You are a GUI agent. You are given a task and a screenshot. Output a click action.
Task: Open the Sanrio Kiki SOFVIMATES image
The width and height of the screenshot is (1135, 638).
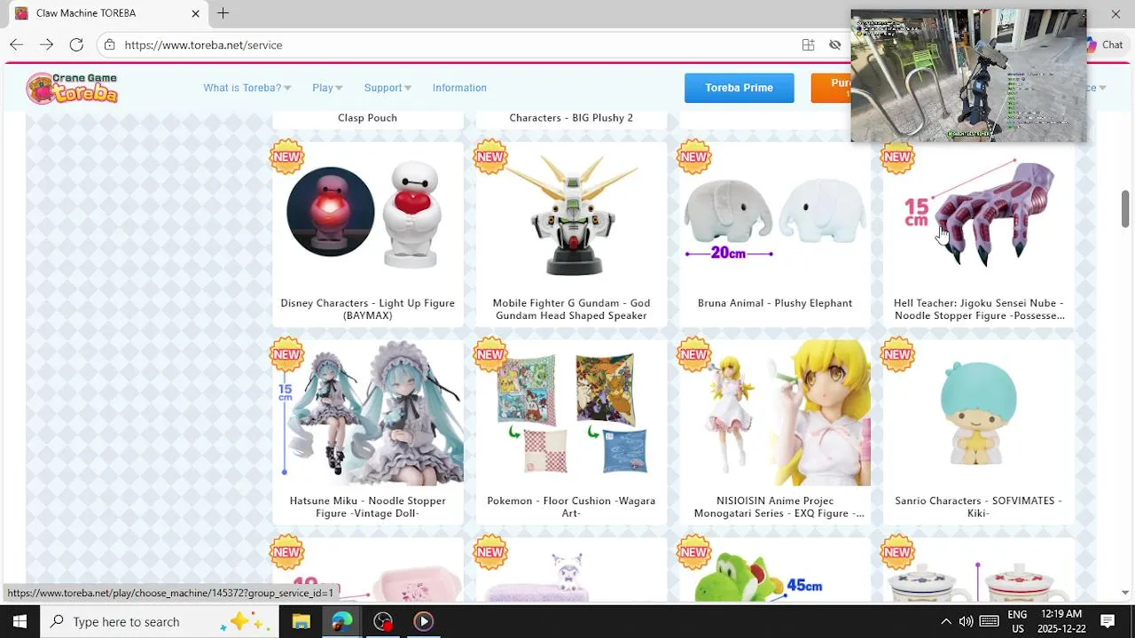click(x=979, y=413)
